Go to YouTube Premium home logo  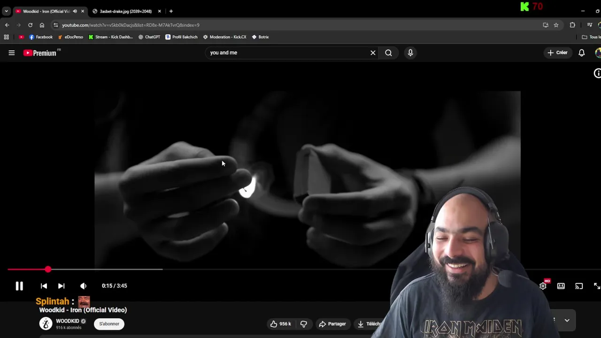pos(40,53)
